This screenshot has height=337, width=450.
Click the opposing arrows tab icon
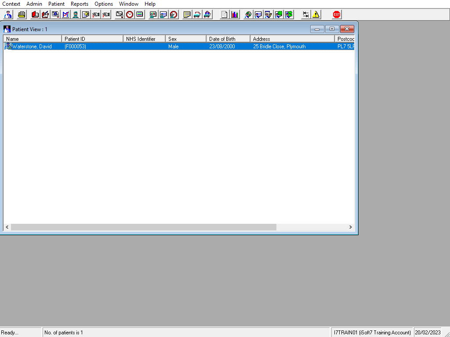pyautogui.click(x=306, y=14)
